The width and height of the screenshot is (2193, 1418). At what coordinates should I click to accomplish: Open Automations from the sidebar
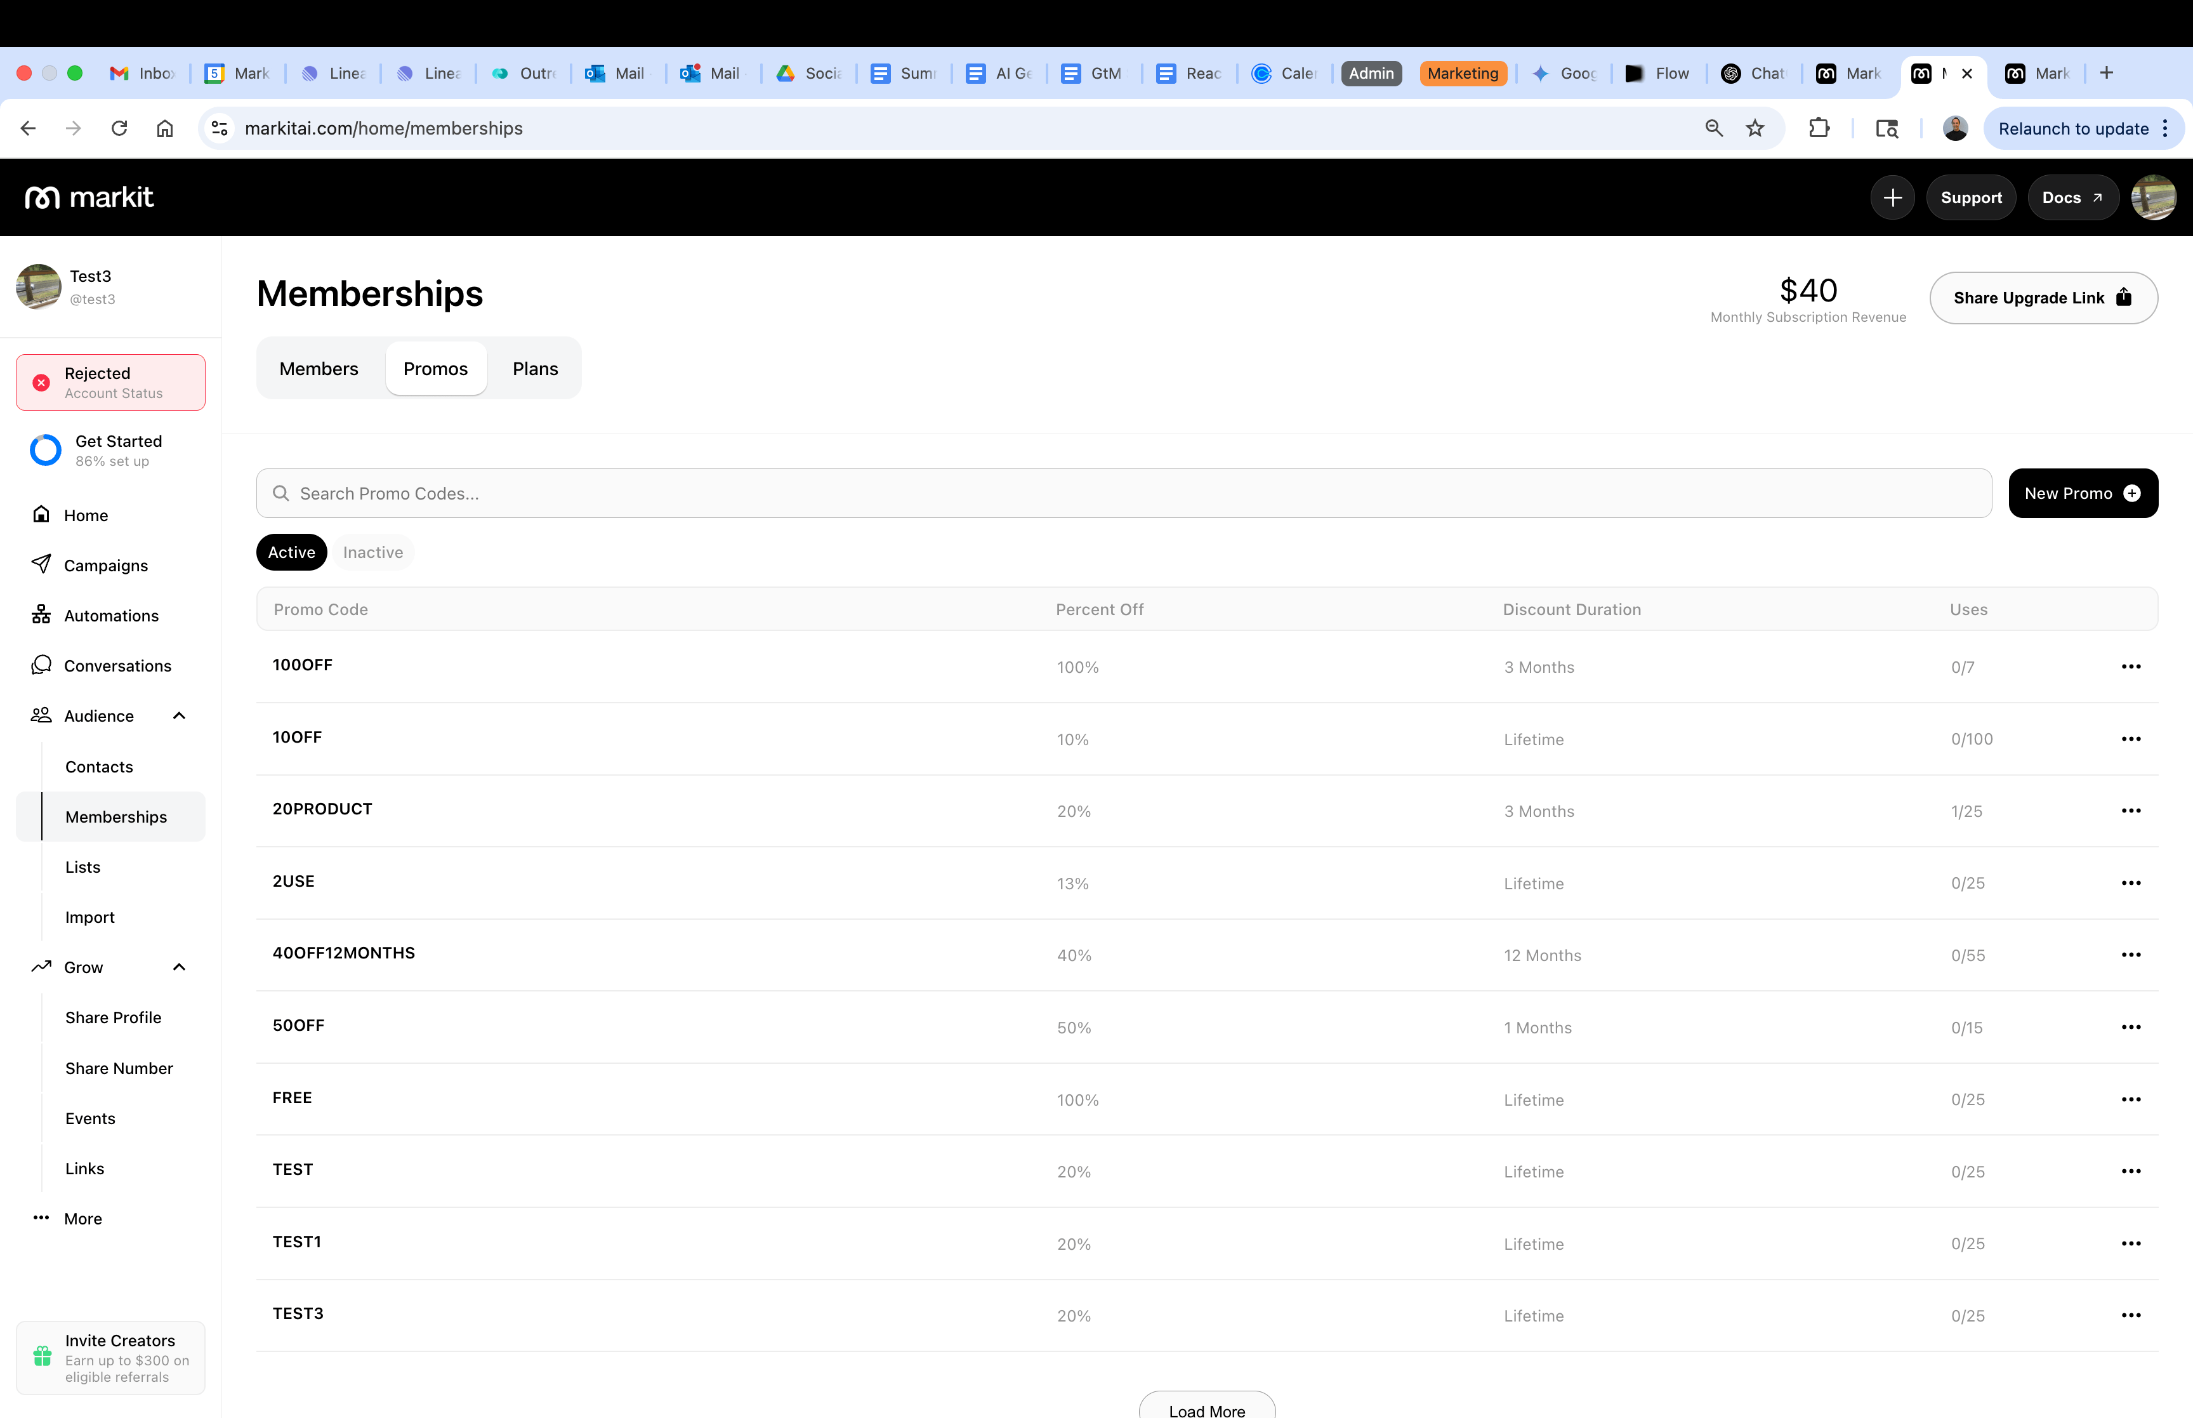click(110, 615)
